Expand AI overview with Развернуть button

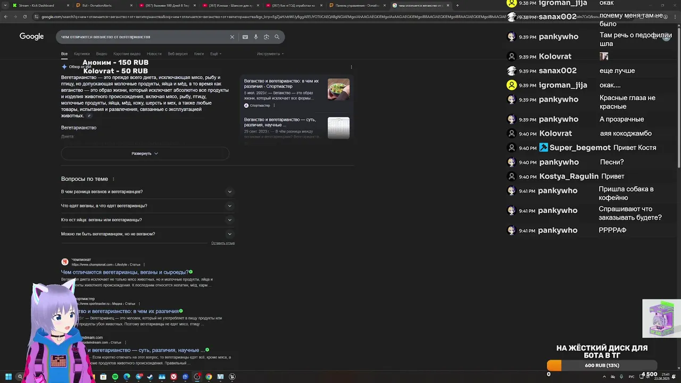point(145,153)
